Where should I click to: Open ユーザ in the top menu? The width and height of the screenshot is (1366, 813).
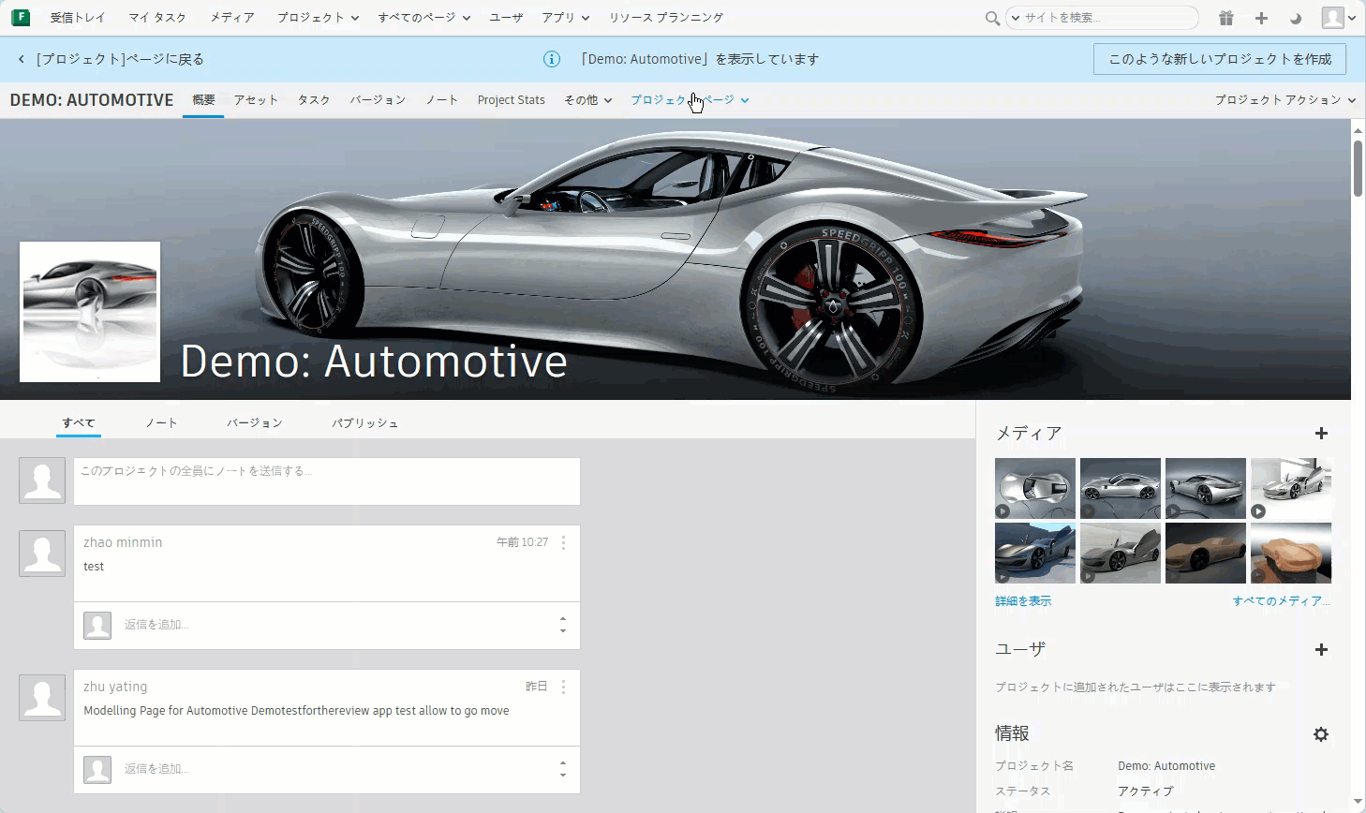click(506, 18)
